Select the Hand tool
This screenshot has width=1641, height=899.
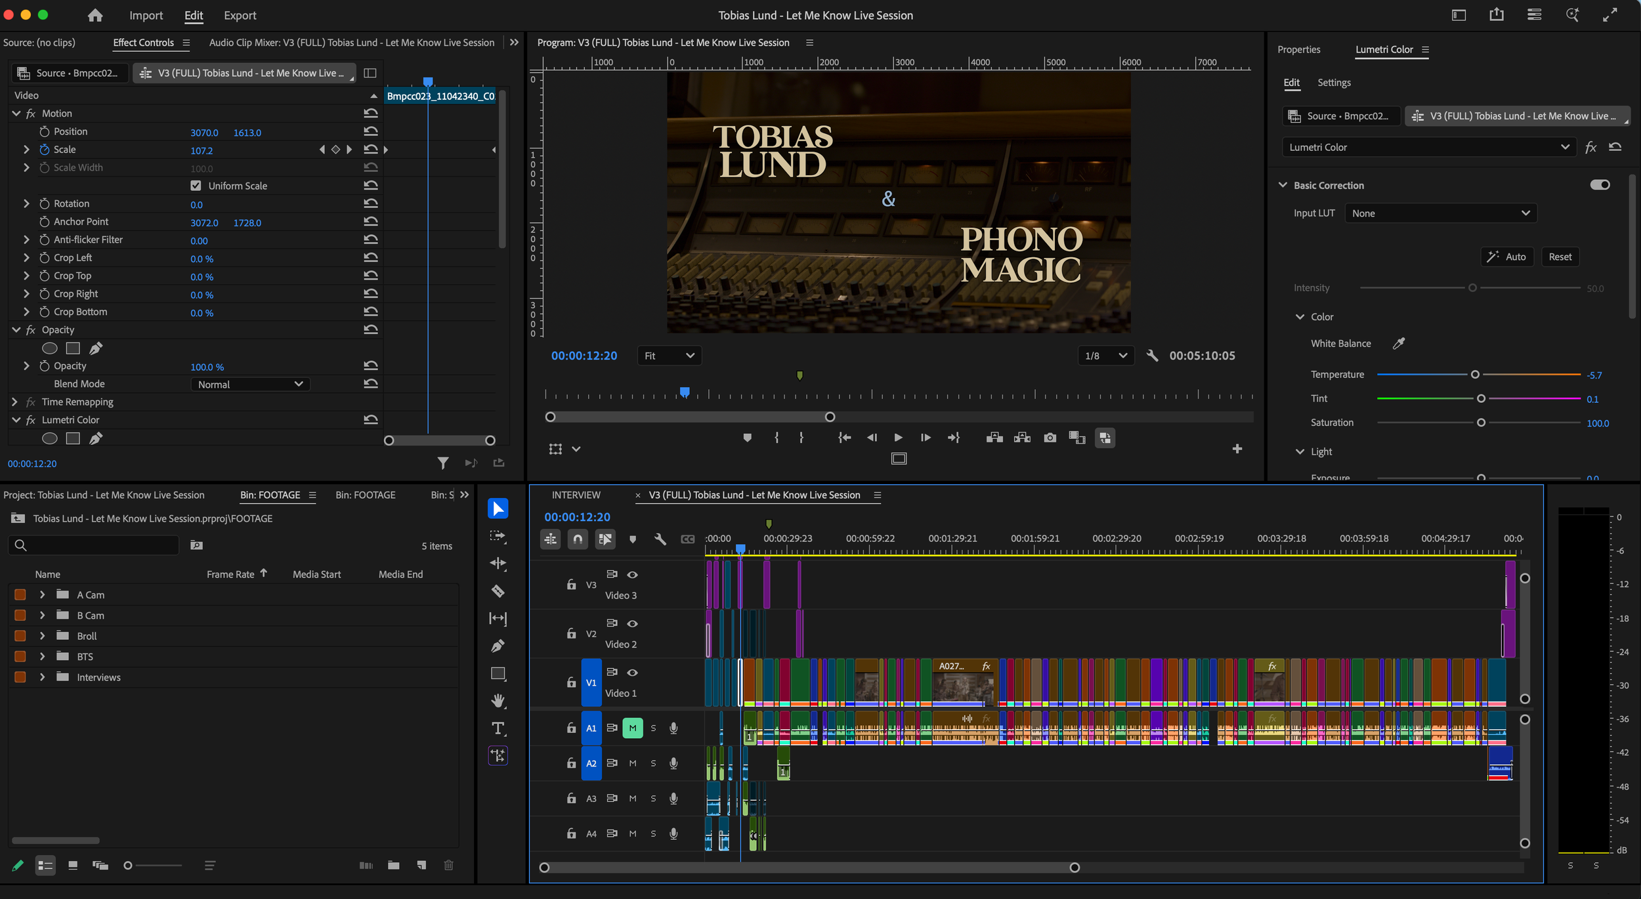(x=498, y=701)
